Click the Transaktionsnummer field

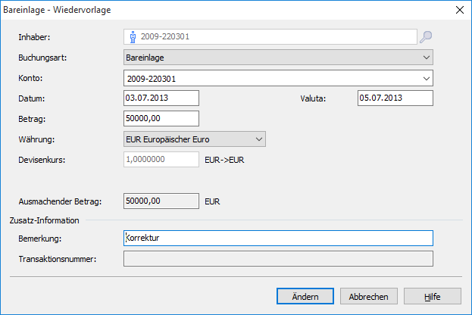point(277,259)
